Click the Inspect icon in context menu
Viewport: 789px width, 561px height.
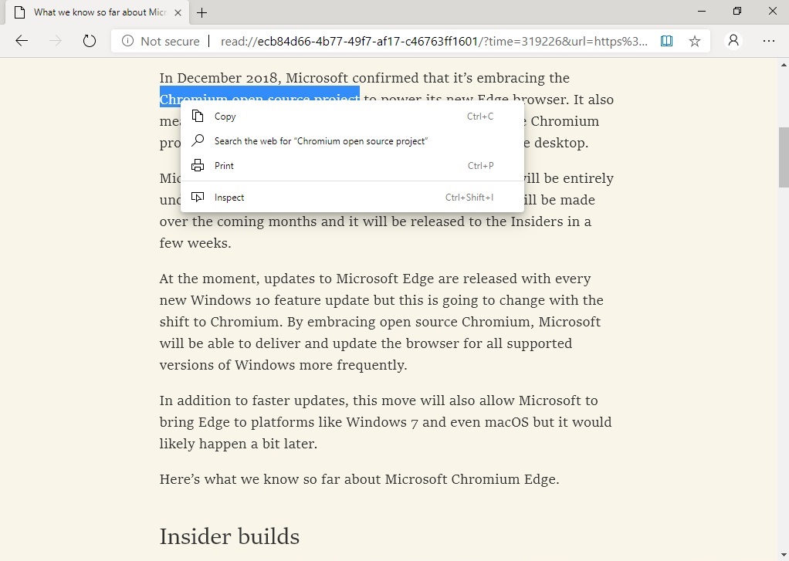(198, 197)
